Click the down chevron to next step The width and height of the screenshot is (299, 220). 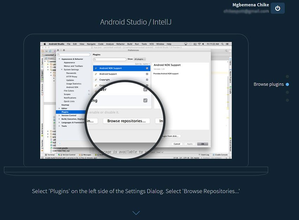click(x=136, y=213)
